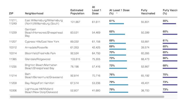Select fully vaccinated count 65,192
The width and height of the screenshot is (191, 105).
(x=145, y=76)
